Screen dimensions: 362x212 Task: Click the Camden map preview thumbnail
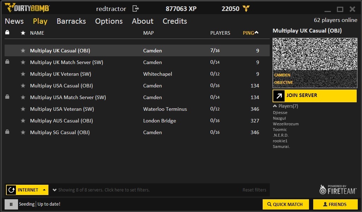pos(315,62)
